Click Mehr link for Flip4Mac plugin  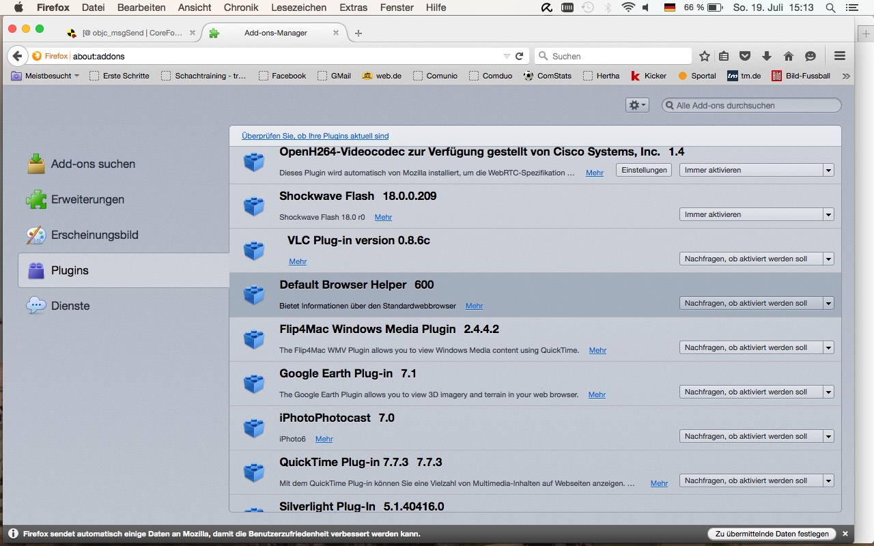point(597,350)
